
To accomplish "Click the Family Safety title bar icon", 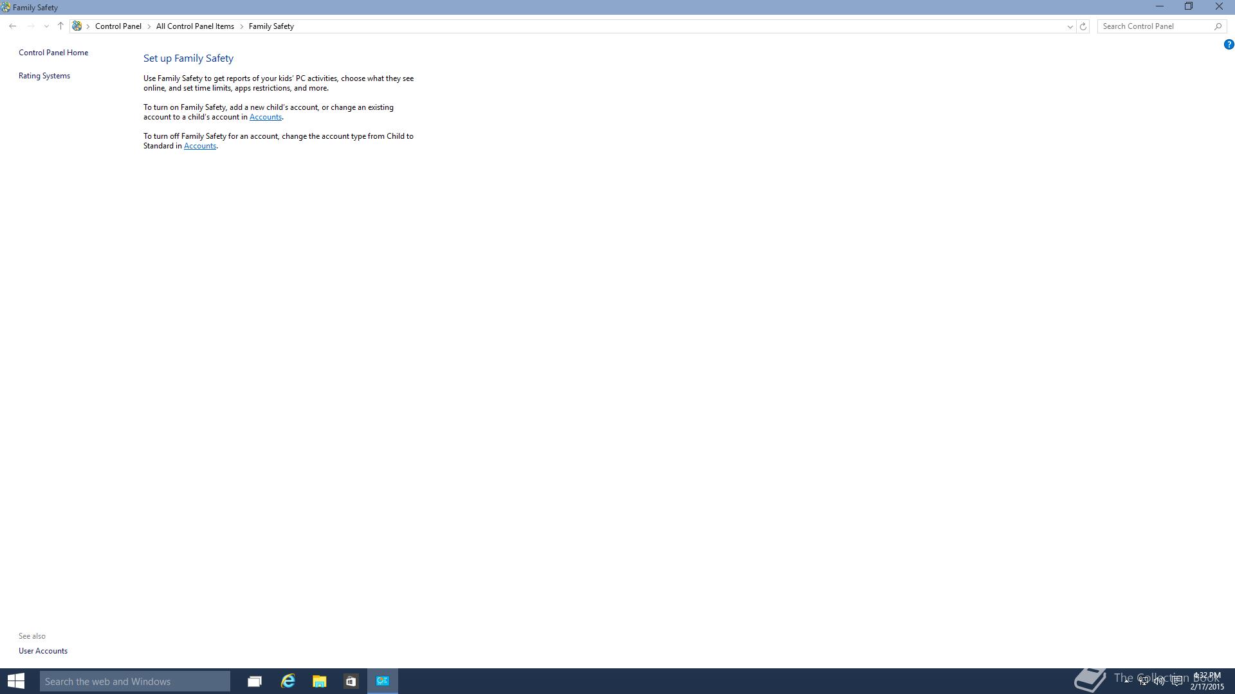I will pyautogui.click(x=5, y=8).
